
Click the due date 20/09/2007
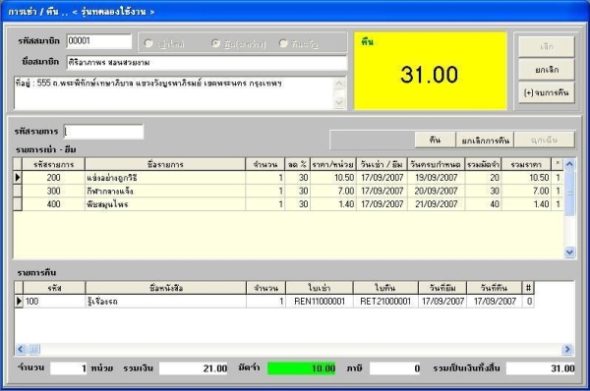(x=436, y=191)
